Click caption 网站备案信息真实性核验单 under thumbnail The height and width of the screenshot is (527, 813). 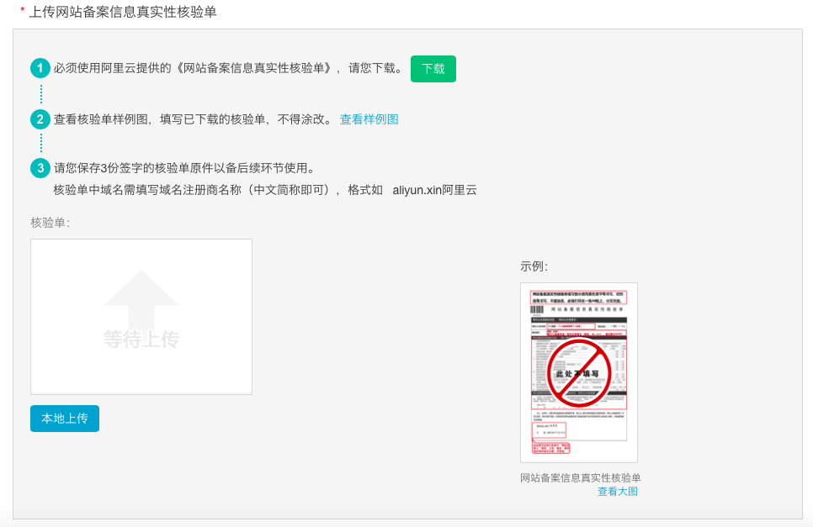point(581,477)
